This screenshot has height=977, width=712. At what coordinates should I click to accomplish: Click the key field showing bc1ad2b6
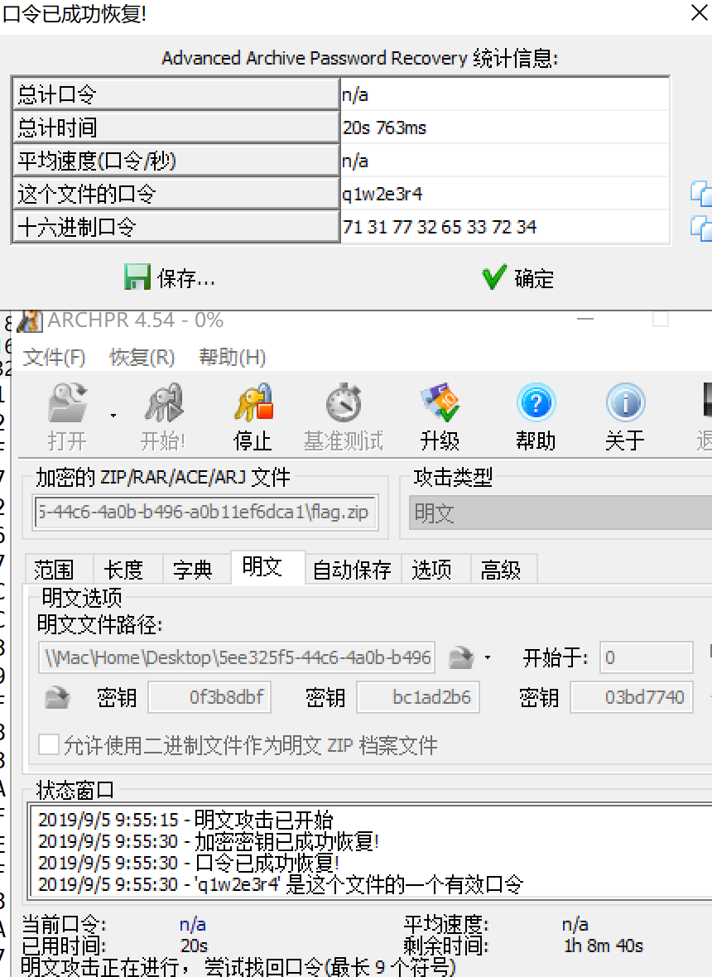418,697
